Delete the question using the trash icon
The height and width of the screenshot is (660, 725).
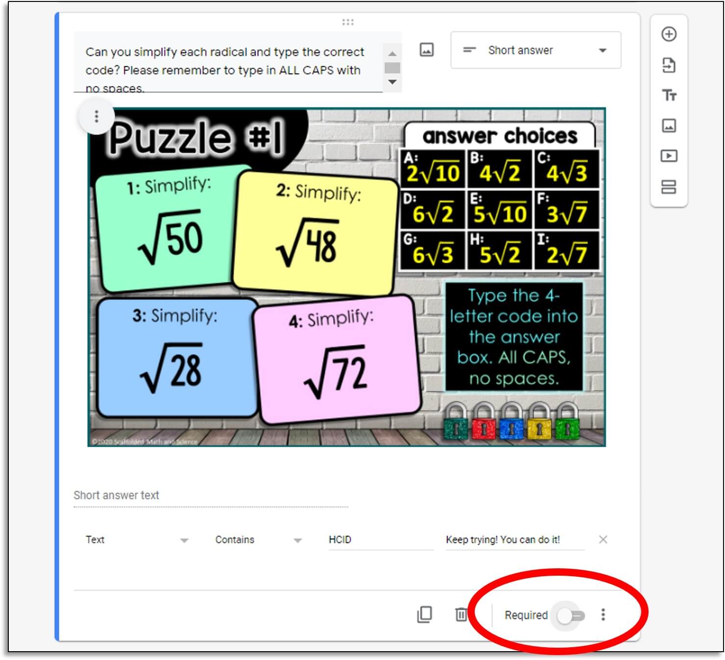[460, 614]
